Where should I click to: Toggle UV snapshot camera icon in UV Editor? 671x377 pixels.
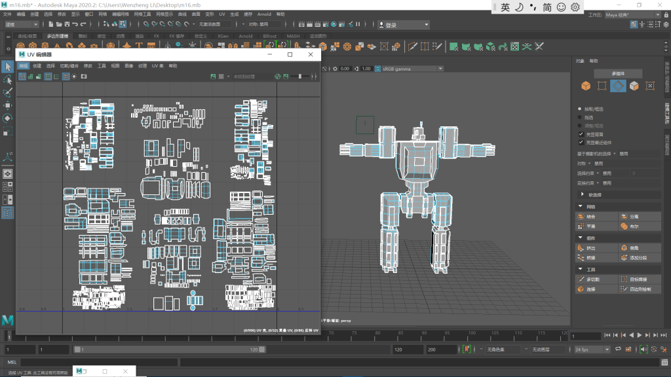pos(84,77)
